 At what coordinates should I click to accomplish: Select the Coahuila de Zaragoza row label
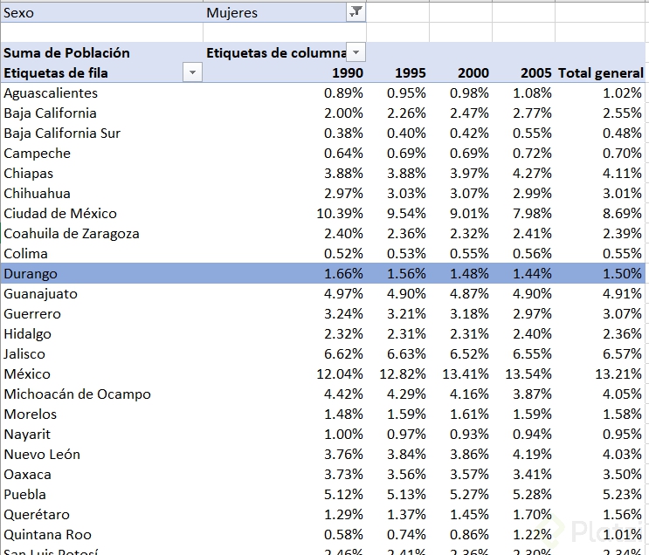72,234
